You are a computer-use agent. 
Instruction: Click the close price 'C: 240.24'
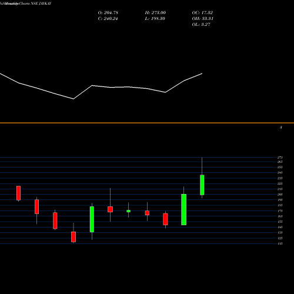point(108,19)
